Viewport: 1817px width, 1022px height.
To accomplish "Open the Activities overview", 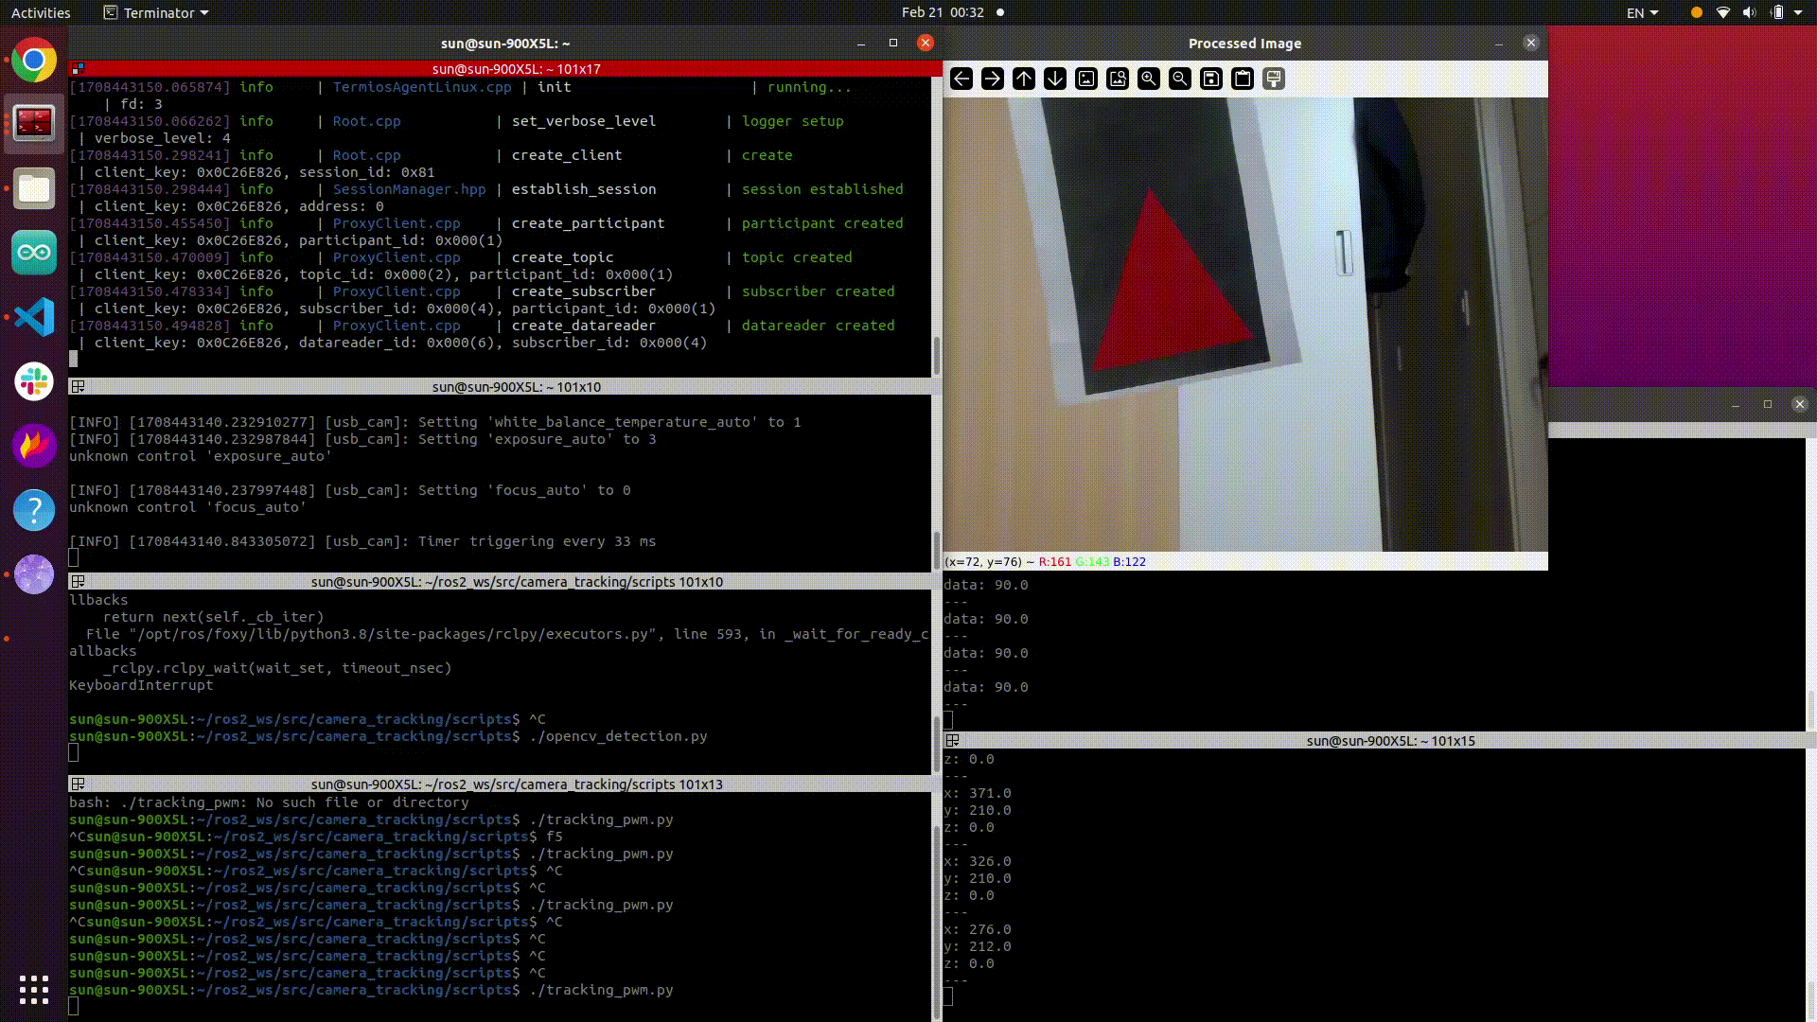I will 41,12.
